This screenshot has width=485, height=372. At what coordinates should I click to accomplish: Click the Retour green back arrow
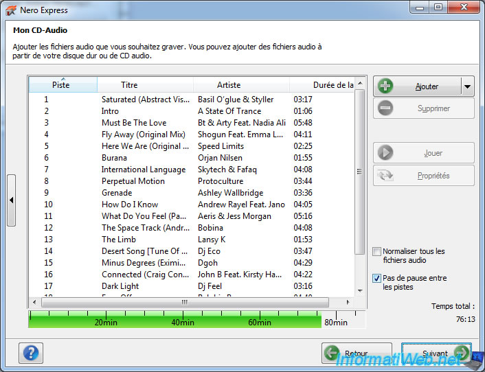pyautogui.click(x=332, y=353)
